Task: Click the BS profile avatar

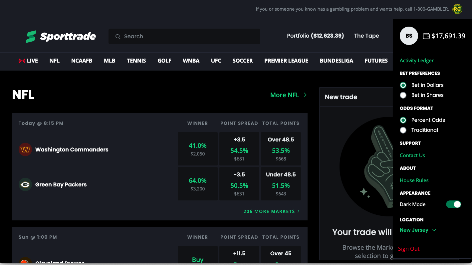Action: coord(409,36)
